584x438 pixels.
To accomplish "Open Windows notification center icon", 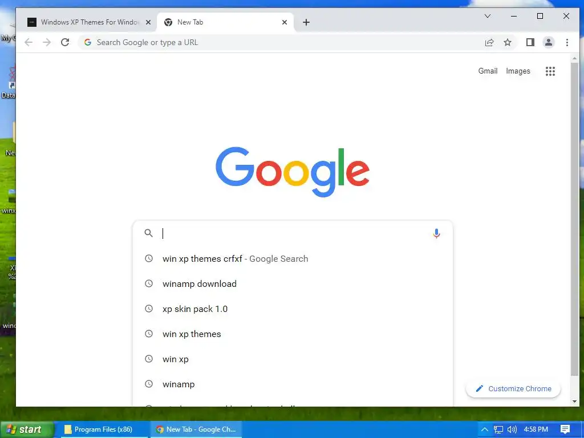I will 565,429.
